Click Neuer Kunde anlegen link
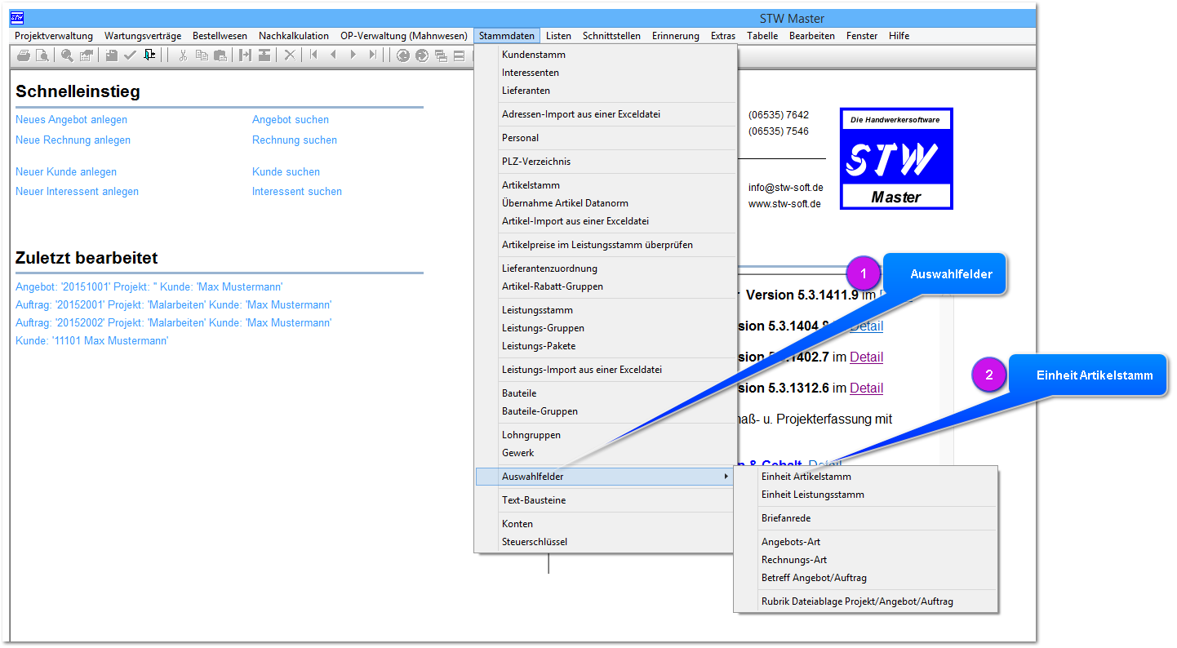Image resolution: width=1177 pixels, height=648 pixels. [66, 172]
